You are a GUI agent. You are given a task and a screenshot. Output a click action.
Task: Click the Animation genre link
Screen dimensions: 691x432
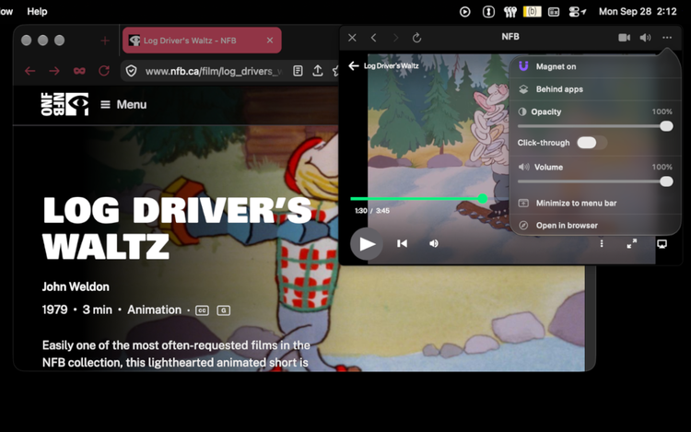(x=154, y=310)
